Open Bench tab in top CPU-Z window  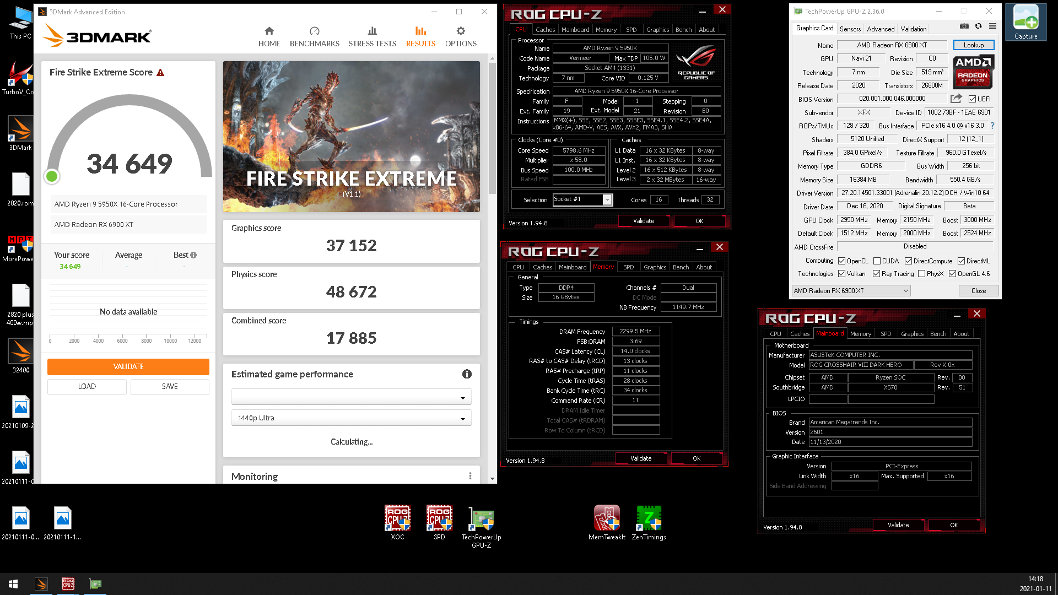point(683,30)
